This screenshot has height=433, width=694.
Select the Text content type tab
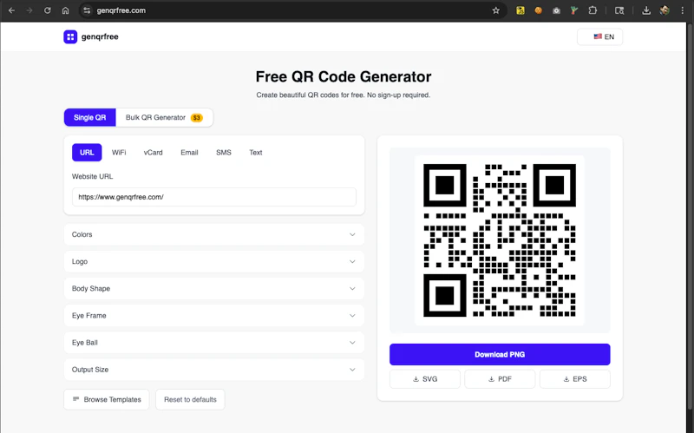[255, 153]
